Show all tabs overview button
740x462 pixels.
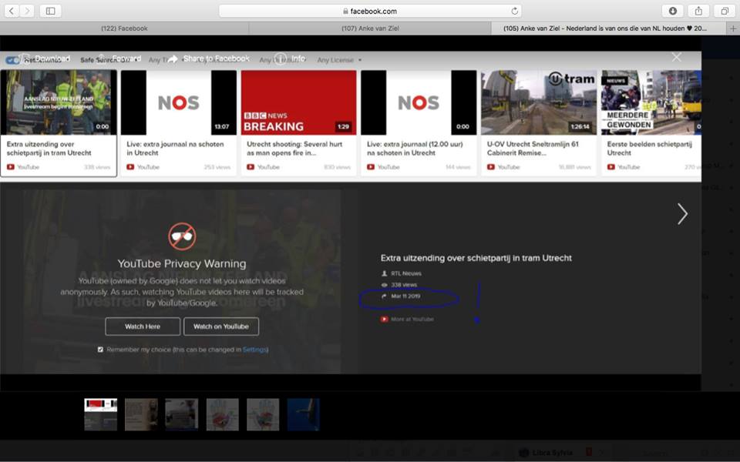coord(725,10)
